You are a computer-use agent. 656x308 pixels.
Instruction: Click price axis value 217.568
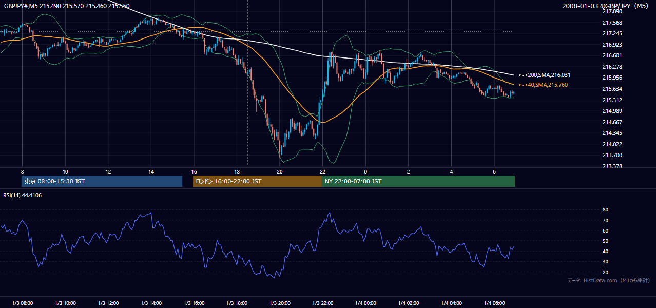click(611, 23)
